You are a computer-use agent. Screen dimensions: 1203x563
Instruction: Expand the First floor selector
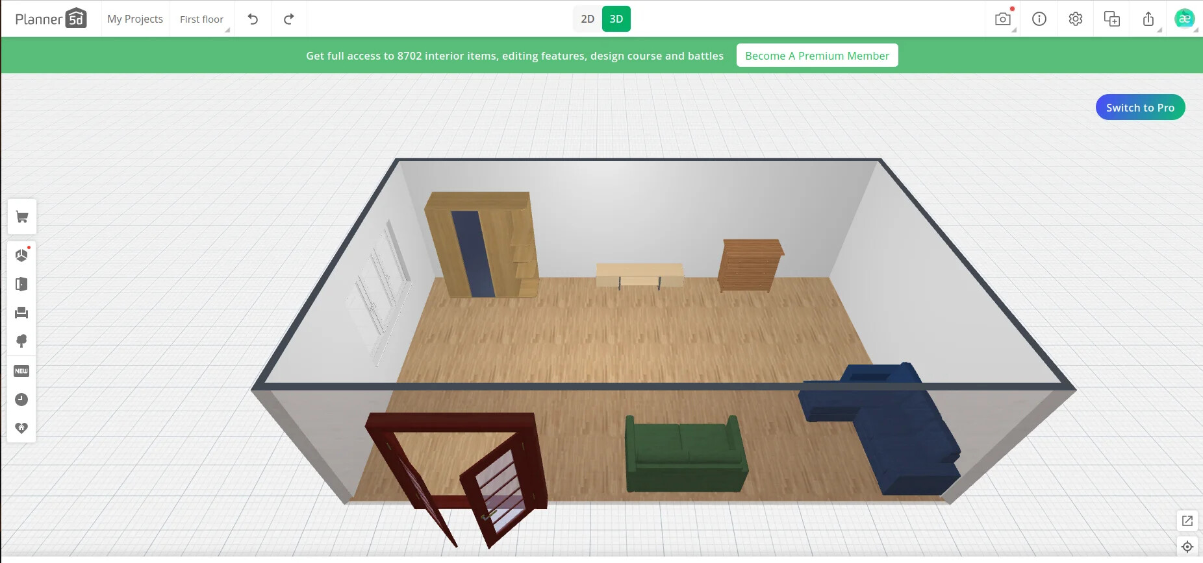tap(202, 19)
